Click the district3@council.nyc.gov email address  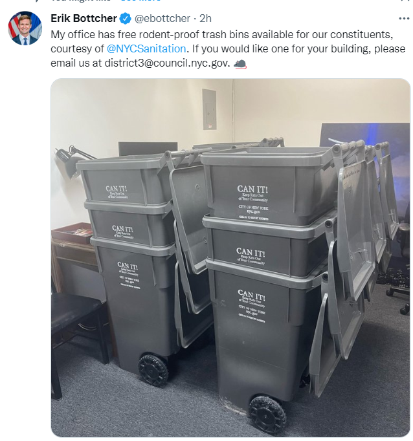[x=168, y=63]
